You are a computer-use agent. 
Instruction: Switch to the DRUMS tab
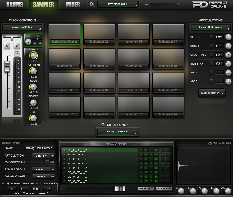coord(15,5)
